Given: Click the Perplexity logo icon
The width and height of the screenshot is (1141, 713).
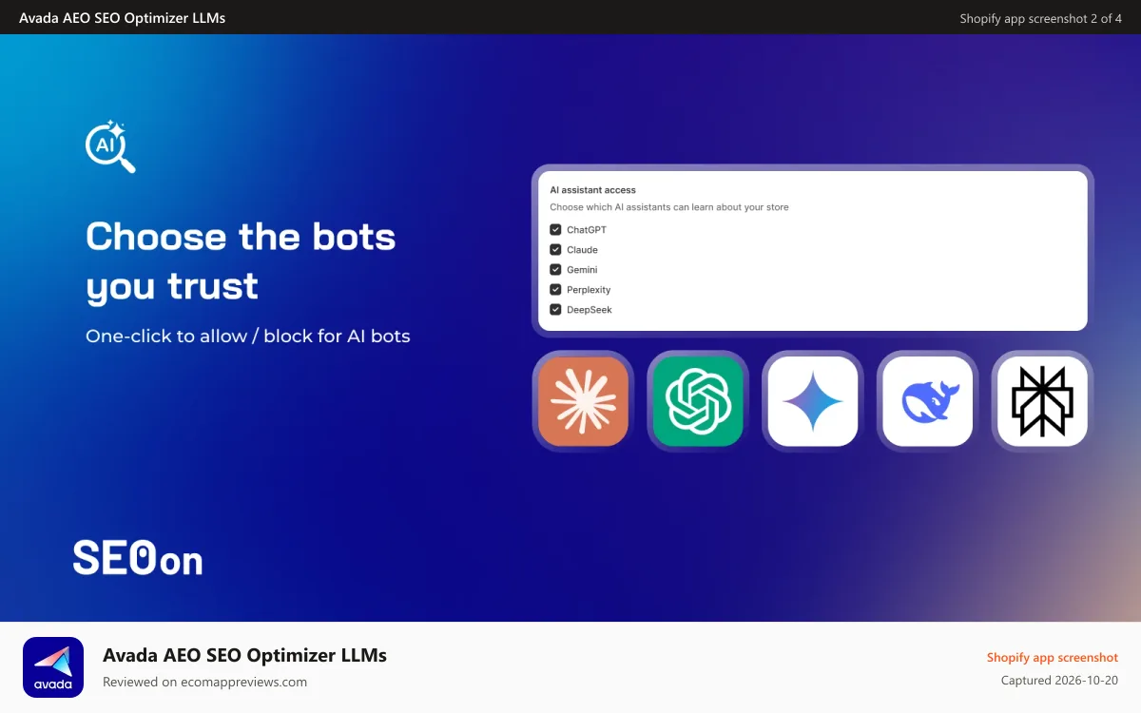Looking at the screenshot, I should [x=1042, y=401].
